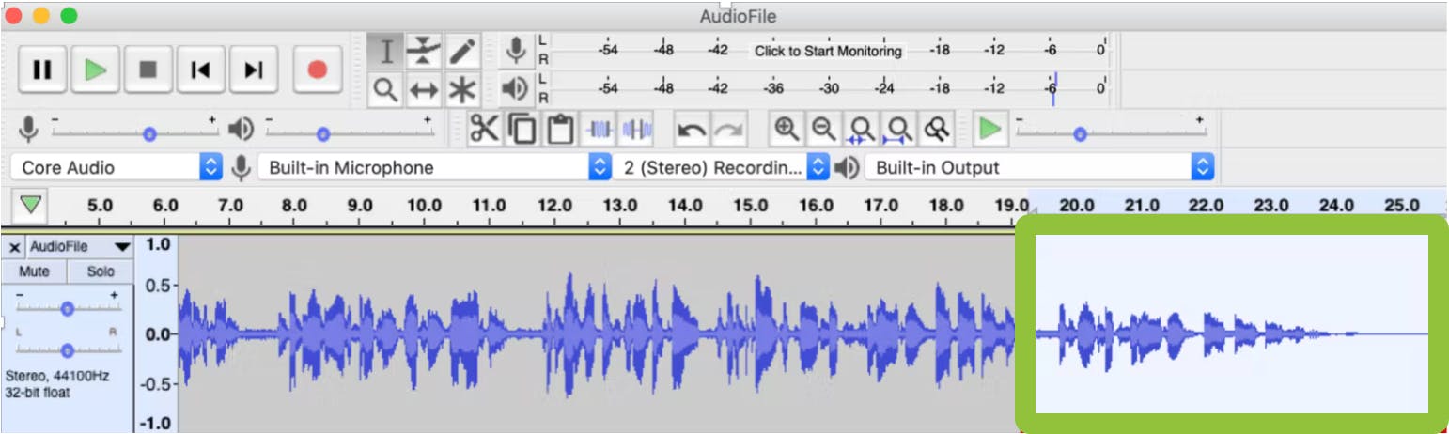Activate the Selection I-beam tool
The width and height of the screenshot is (1449, 434).
[x=385, y=51]
